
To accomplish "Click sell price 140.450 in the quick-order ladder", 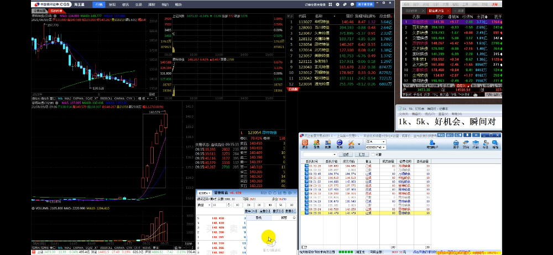I will click(218, 218).
